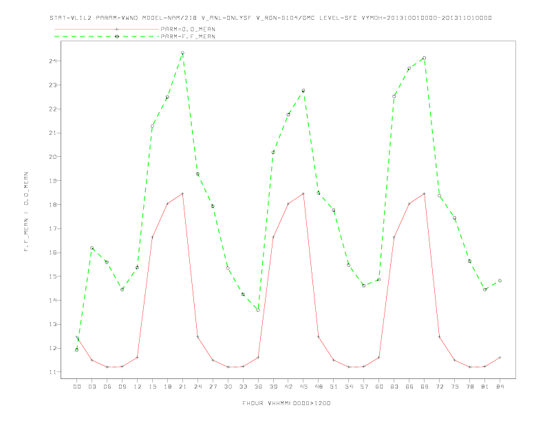Image resolution: width=545 pixels, height=421 pixels.
Task: Click green forecast marker at hour 03
Action: (x=92, y=248)
